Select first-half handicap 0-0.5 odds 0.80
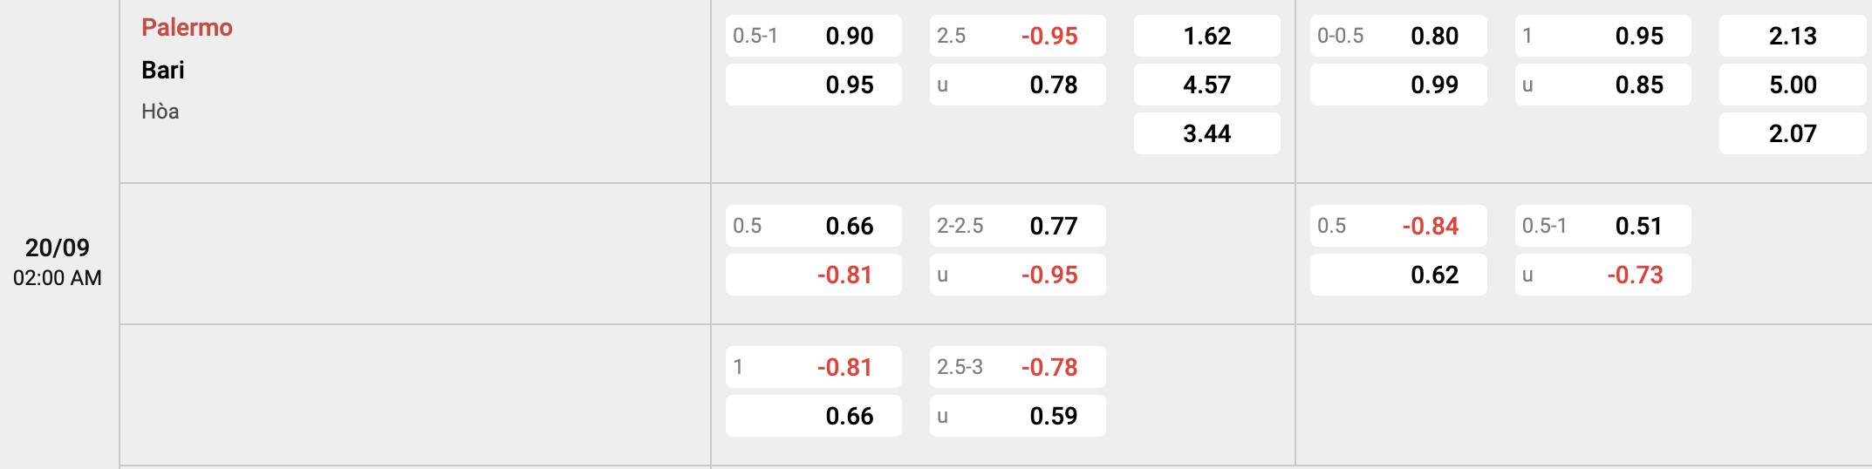1872x469 pixels. tap(1398, 36)
